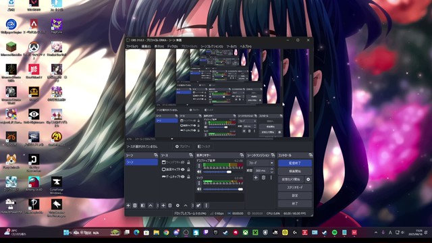Open Sources dock three-dot menu
This screenshot has width=432, height=243.
[192, 205]
